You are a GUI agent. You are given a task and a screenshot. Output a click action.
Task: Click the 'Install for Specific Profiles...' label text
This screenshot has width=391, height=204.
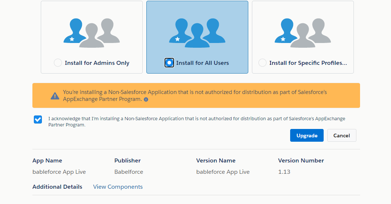tap(308, 63)
